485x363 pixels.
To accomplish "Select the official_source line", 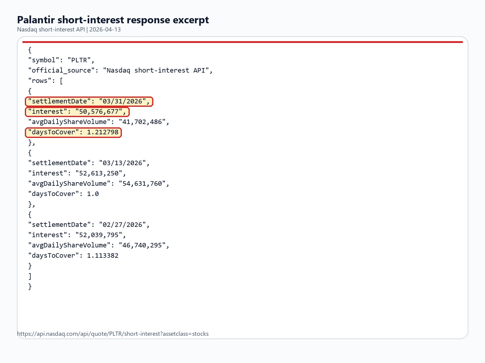I will [x=120, y=70].
